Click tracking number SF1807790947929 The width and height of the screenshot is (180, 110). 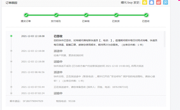pos(33,101)
